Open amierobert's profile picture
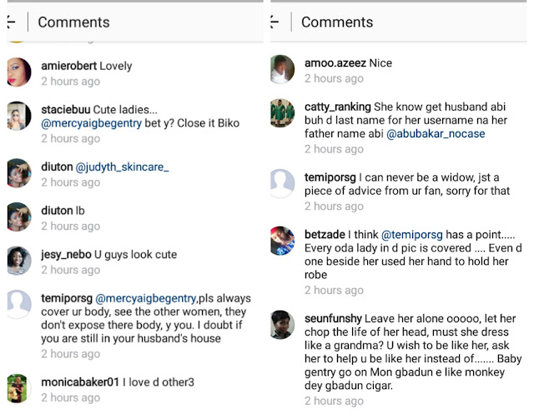Viewport: 534px width, 414px height. click(x=18, y=71)
